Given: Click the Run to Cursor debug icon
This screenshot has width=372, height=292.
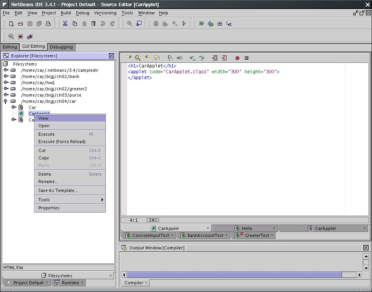Looking at the screenshot, I should click(229, 24).
